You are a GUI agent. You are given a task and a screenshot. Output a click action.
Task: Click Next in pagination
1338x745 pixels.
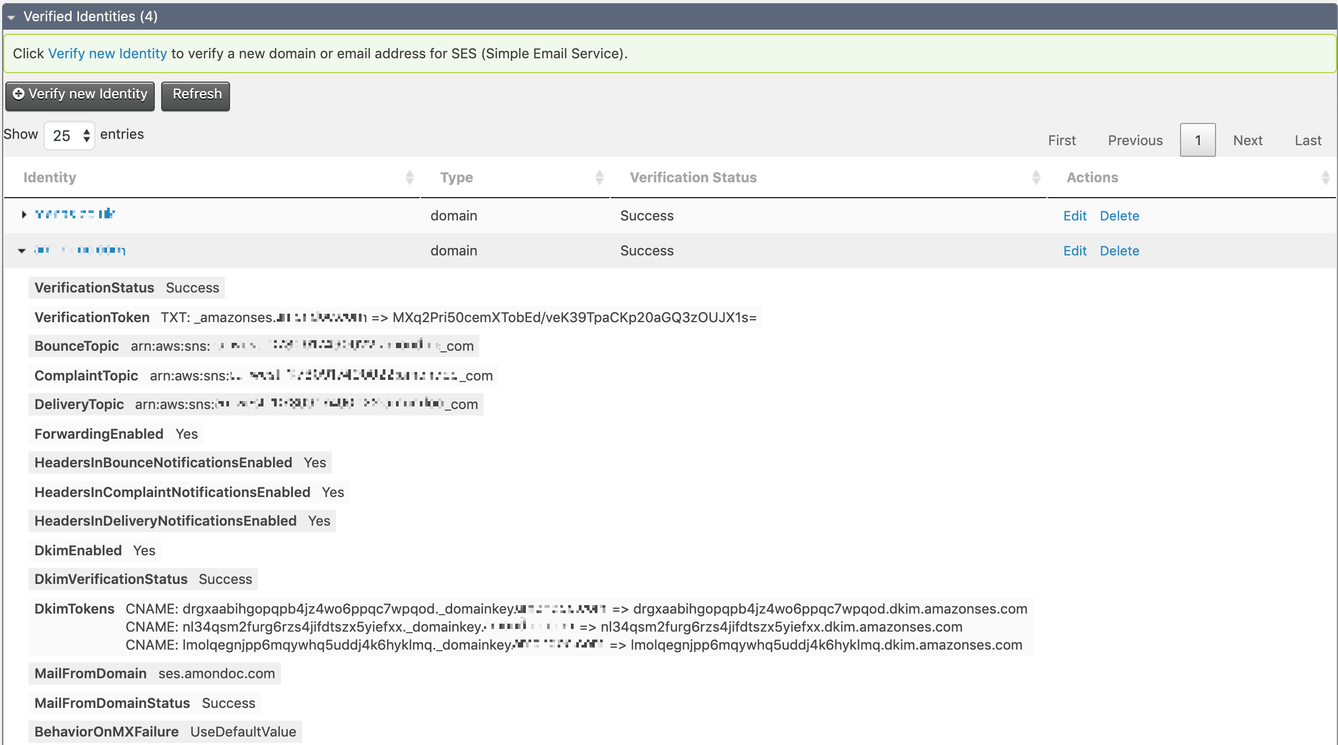pyautogui.click(x=1247, y=140)
